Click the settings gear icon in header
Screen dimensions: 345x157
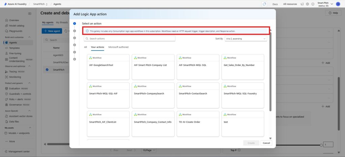308,4
